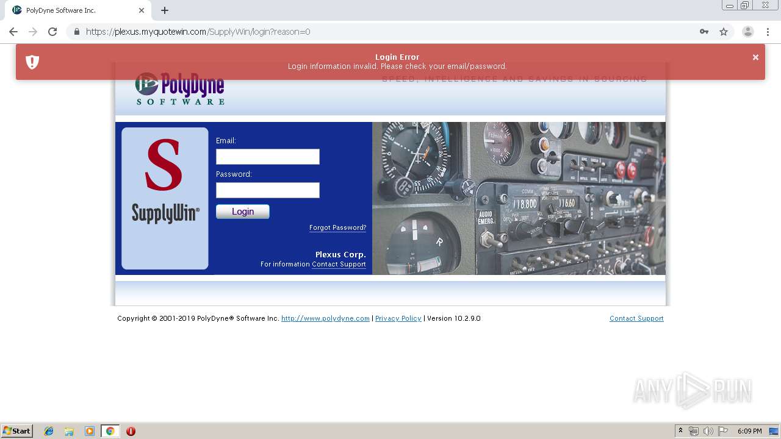Click into the Password field
The width and height of the screenshot is (781, 439).
[267, 190]
